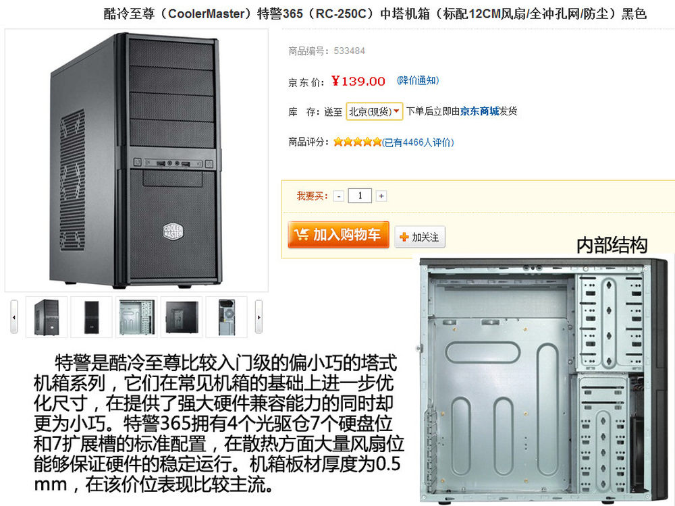Select the third thumbnail, the open interior
Viewport: 675px width, 506px height.
(x=136, y=316)
